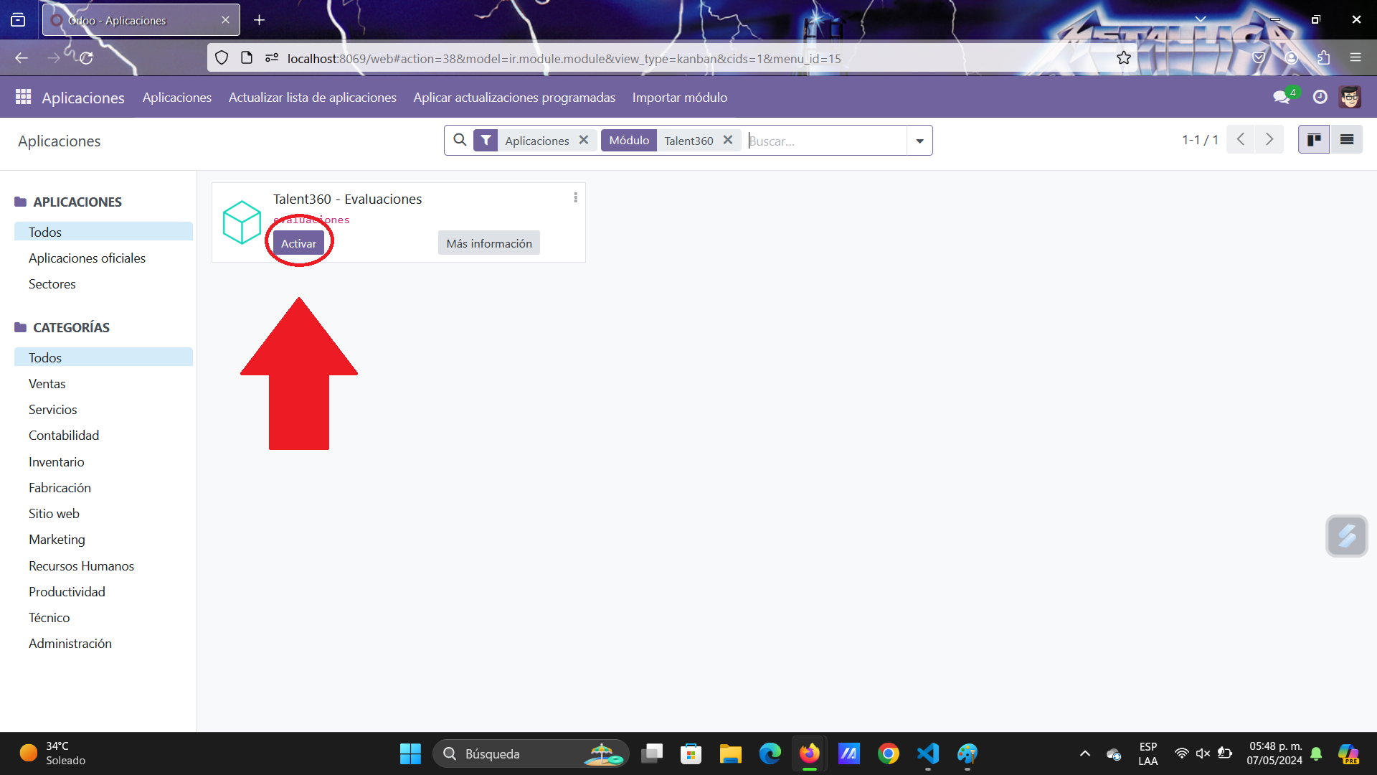The image size is (1377, 775).
Task: Switch to list view
Action: [1347, 139]
